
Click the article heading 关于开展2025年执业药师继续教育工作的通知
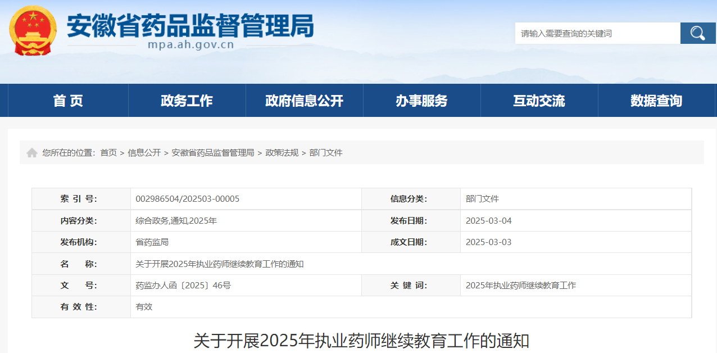click(x=361, y=341)
